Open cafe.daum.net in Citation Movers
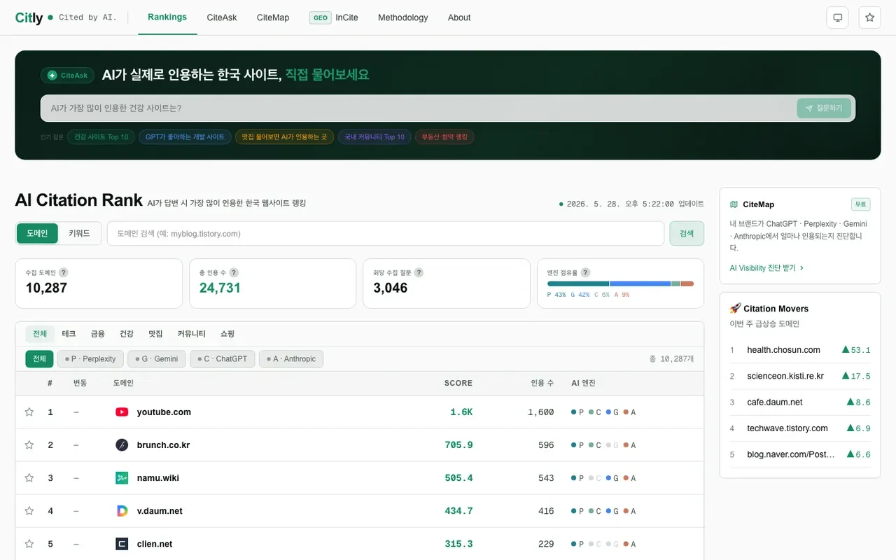The width and height of the screenshot is (896, 560). [775, 402]
